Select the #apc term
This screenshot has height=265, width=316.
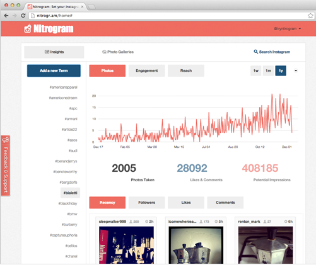click(73, 108)
